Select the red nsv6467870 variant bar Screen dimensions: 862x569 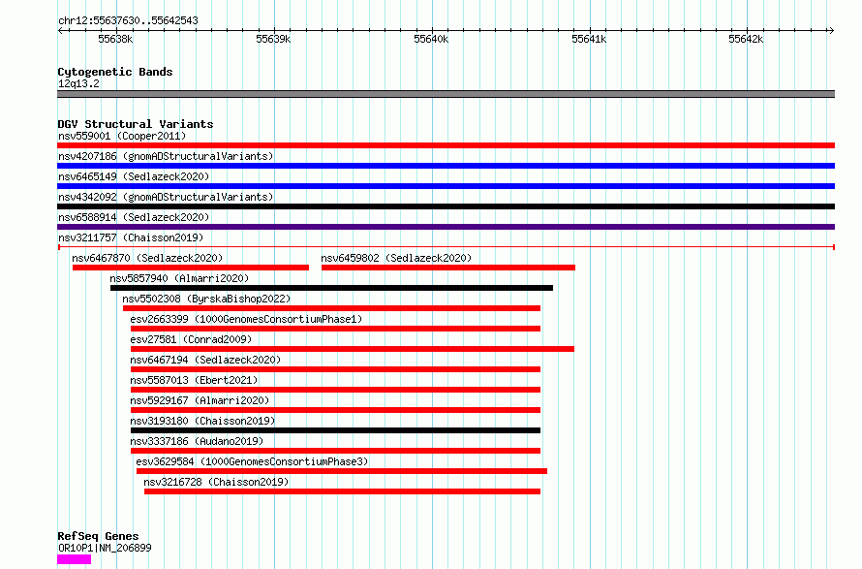[x=191, y=268]
